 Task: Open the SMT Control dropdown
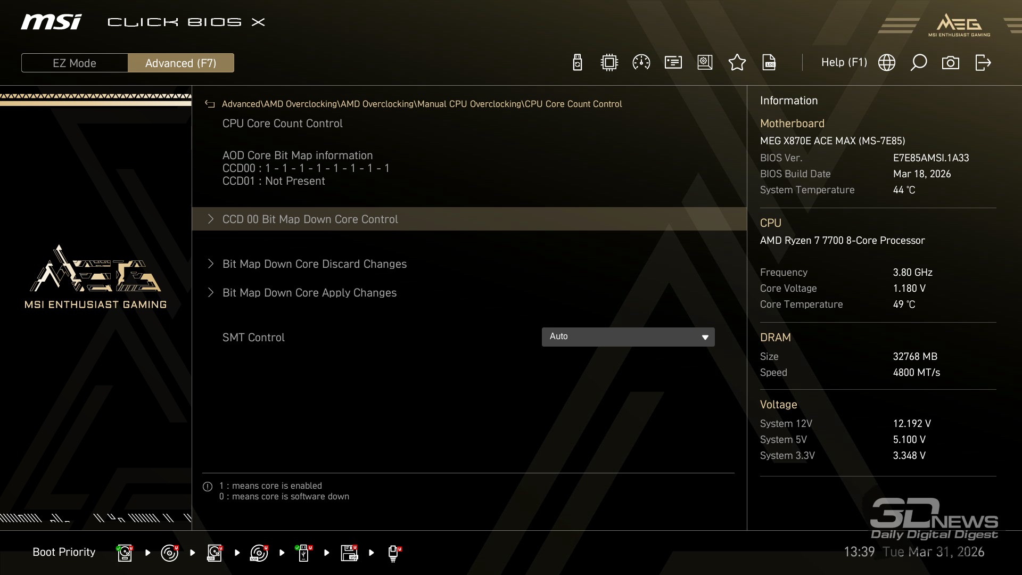coord(628,337)
